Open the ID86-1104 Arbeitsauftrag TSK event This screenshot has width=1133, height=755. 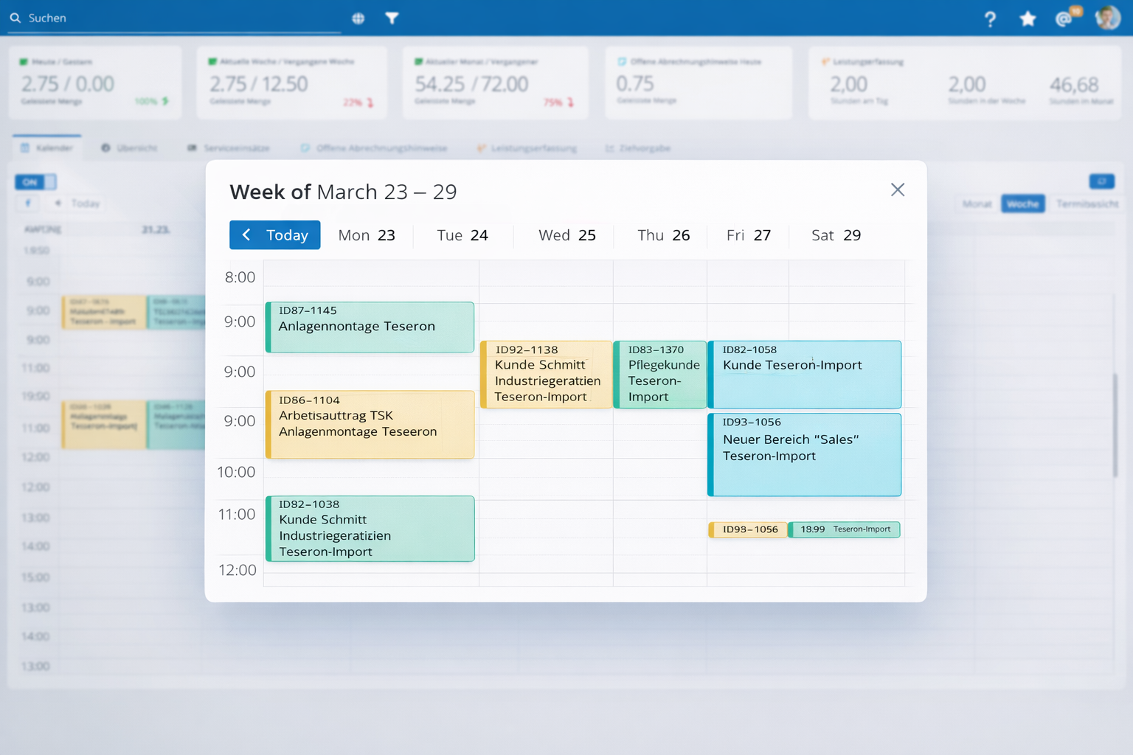[370, 424]
